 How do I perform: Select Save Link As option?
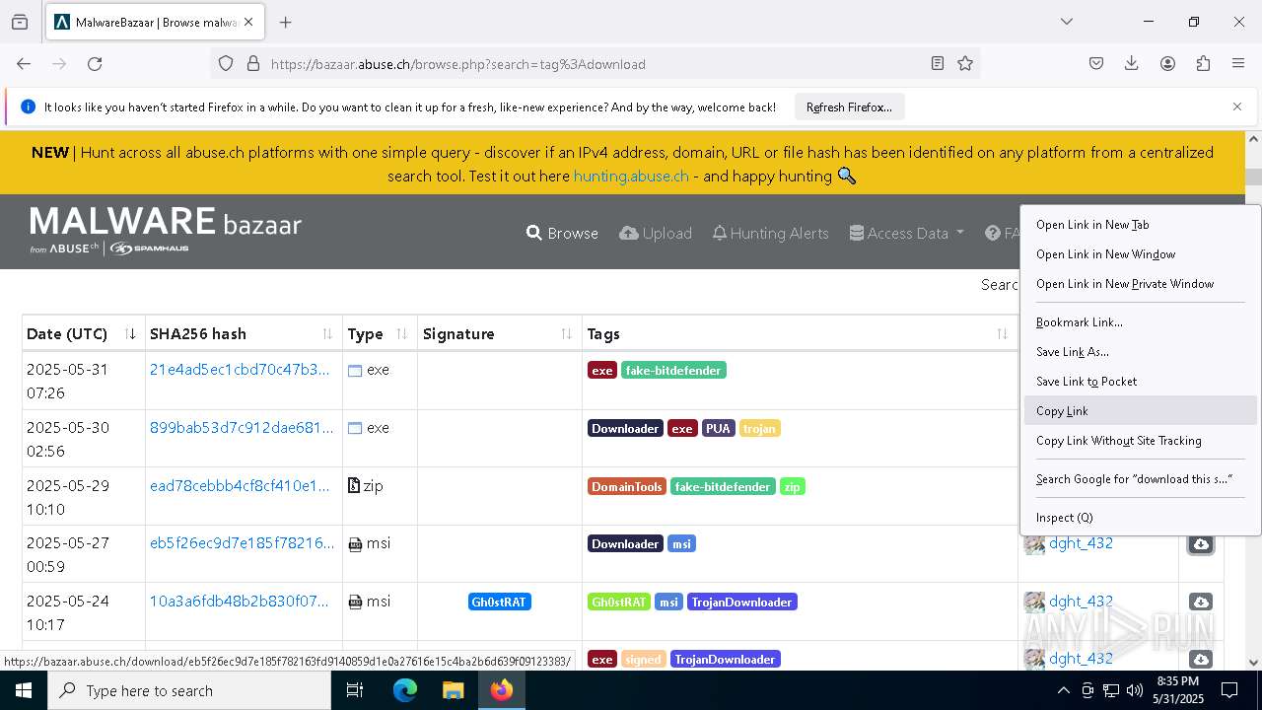point(1141,352)
